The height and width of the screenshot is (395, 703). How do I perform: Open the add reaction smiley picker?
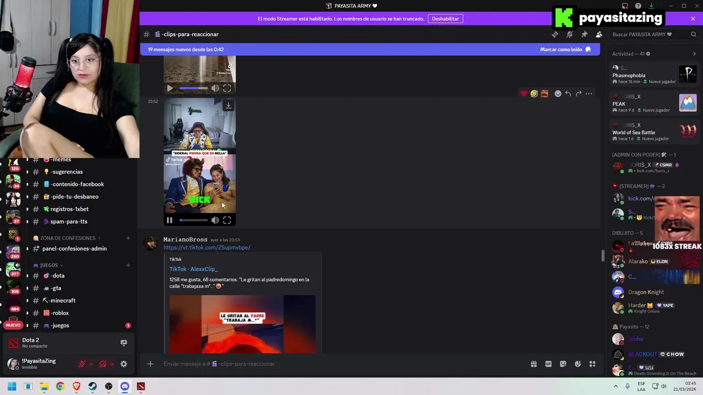pyautogui.click(x=558, y=94)
